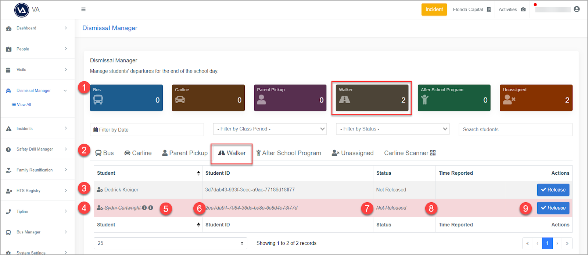Click the bus icon on the Bus card

click(x=98, y=100)
